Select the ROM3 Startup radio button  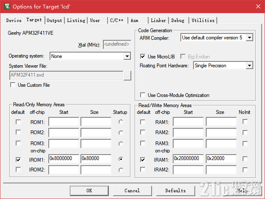coord(121,144)
